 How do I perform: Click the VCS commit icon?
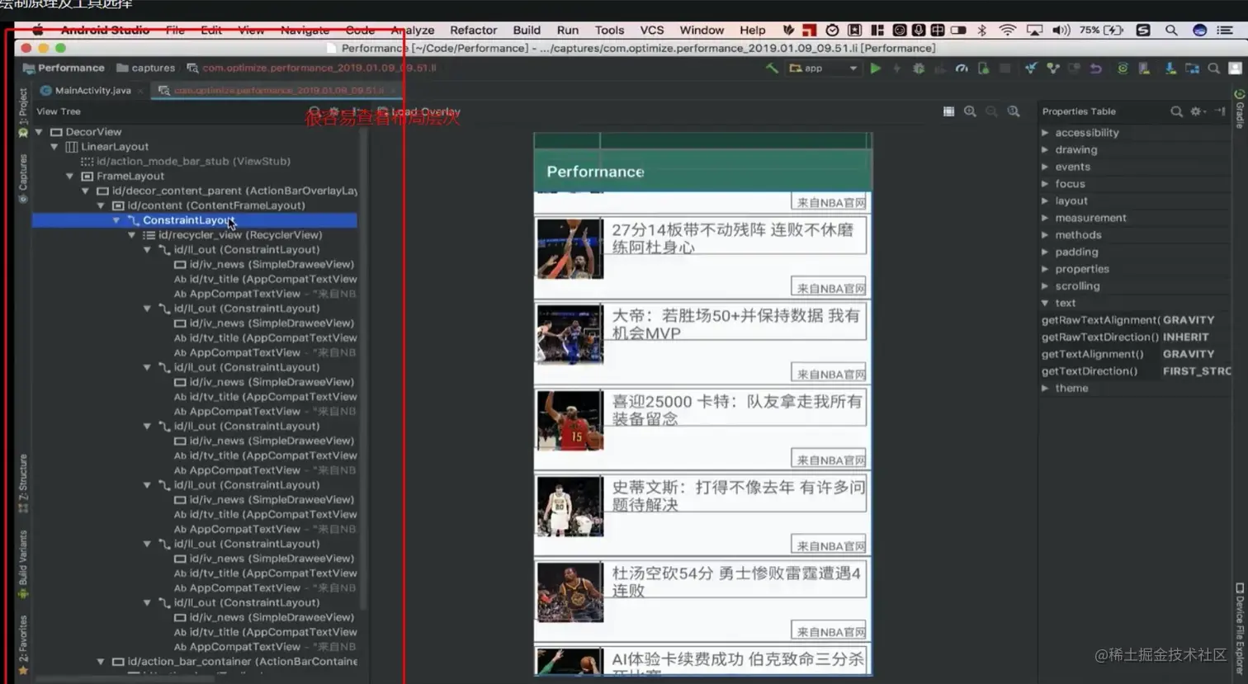point(1052,68)
